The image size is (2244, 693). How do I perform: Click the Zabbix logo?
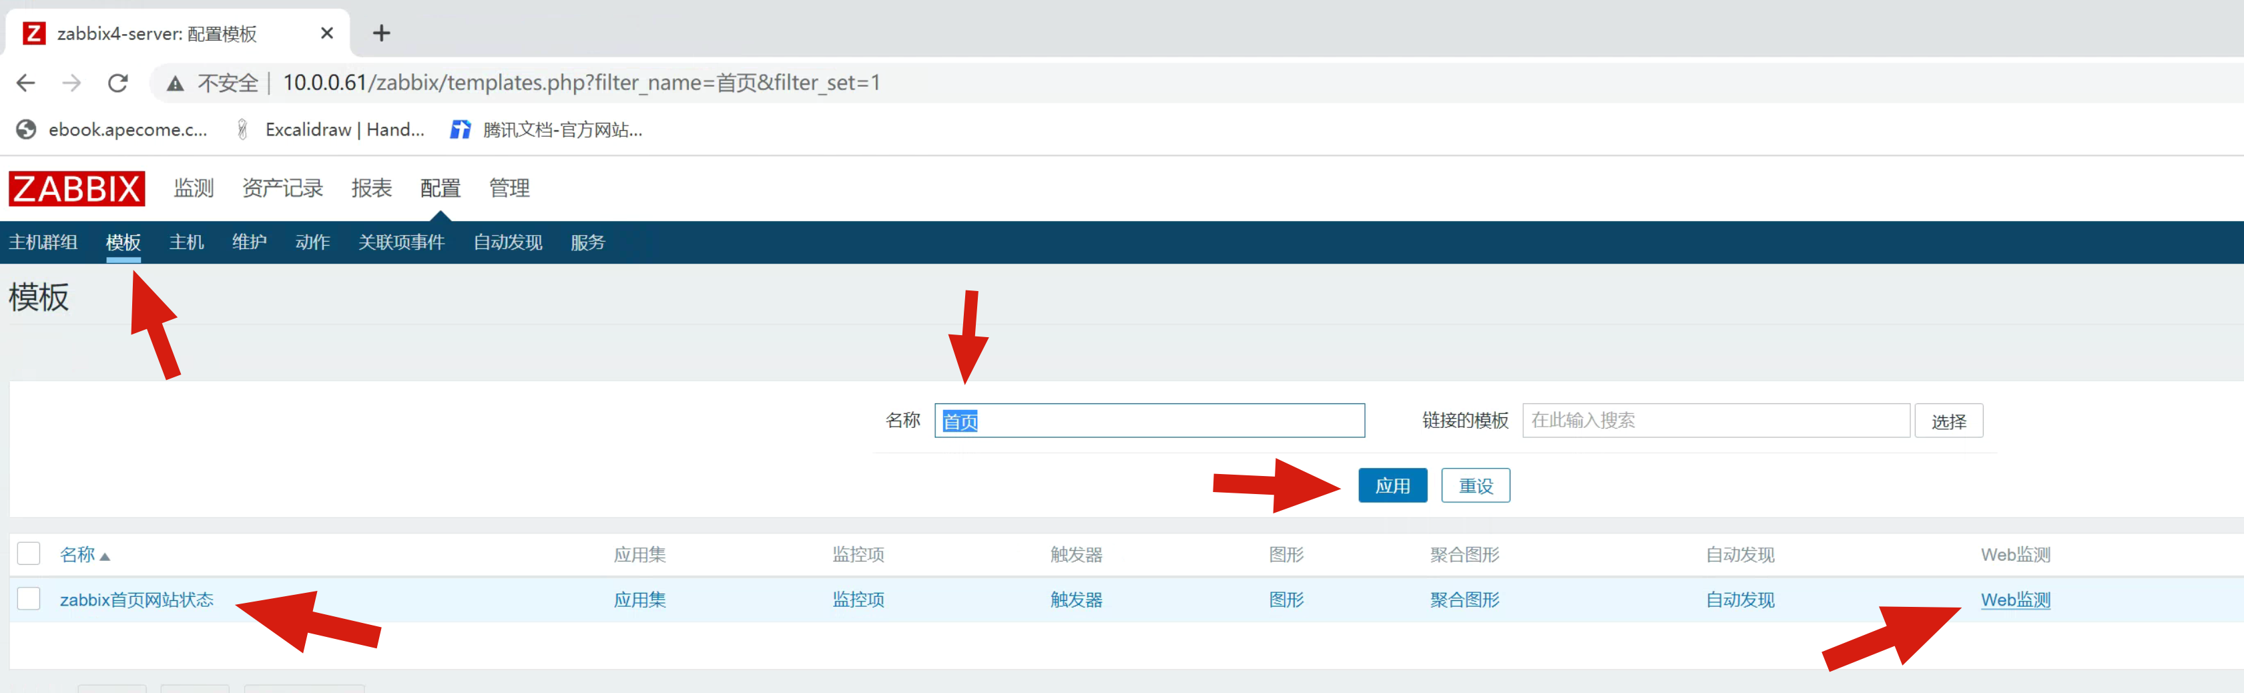click(x=77, y=188)
